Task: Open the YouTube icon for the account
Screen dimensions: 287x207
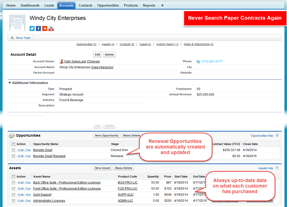Action: pos(51,28)
